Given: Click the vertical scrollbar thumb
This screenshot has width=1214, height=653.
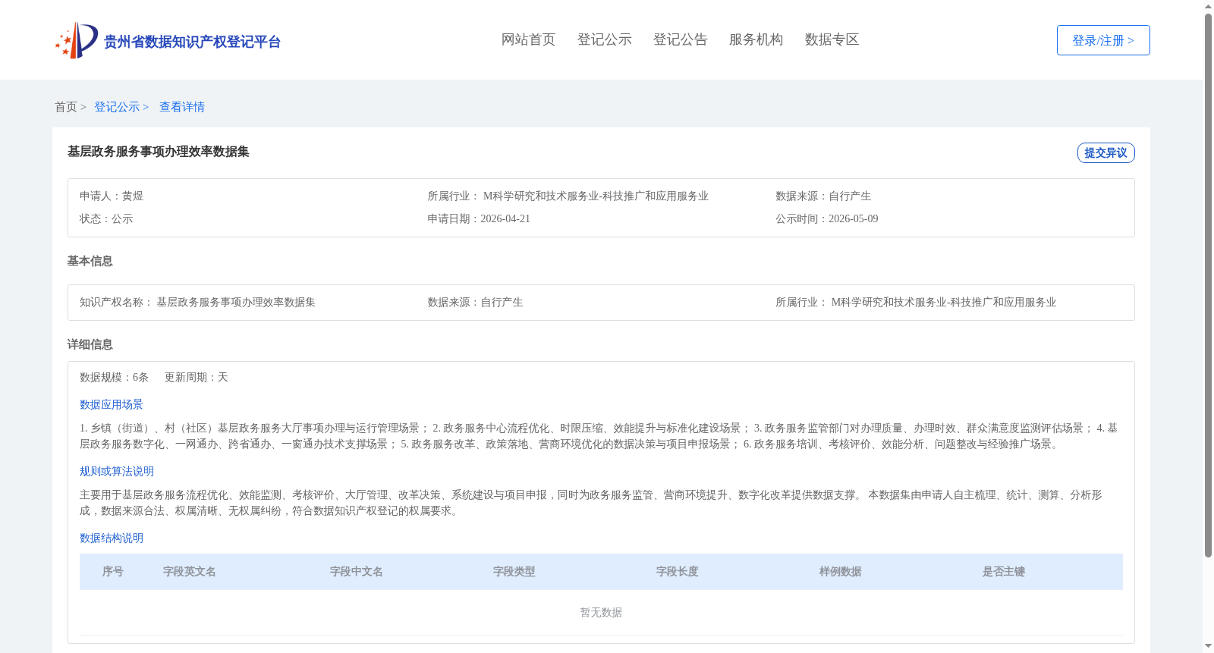Looking at the screenshot, I should coord(1208,285).
